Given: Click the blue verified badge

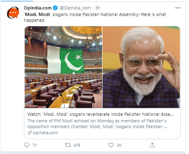Looking at the screenshot, I should tap(55, 8).
